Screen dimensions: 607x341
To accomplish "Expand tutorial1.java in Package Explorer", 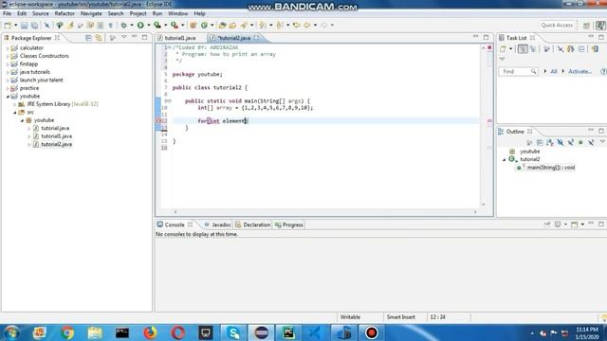I will tap(29, 136).
